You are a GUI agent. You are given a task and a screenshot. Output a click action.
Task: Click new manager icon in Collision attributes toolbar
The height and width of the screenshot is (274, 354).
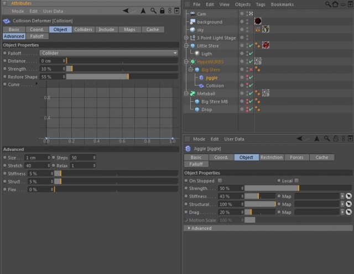(177, 10)
